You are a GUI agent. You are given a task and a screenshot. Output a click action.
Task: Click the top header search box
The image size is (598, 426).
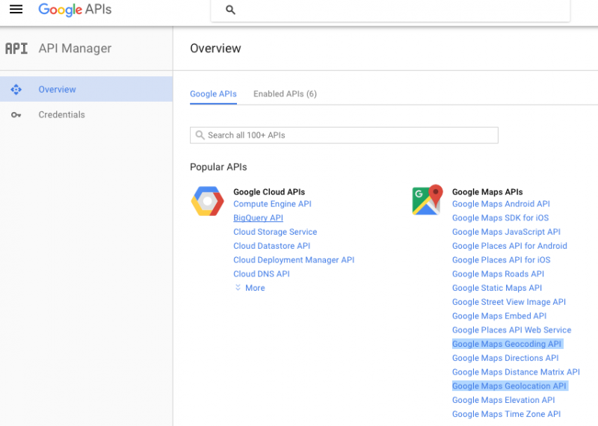coord(390,10)
